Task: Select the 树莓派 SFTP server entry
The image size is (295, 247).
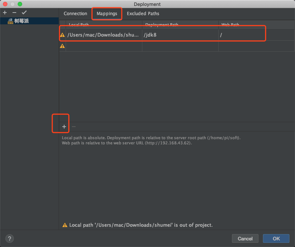Action: (29, 21)
